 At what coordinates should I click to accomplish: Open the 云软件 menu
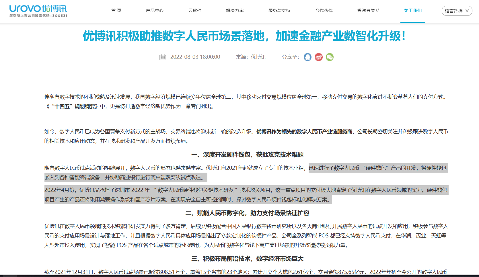coord(195,11)
